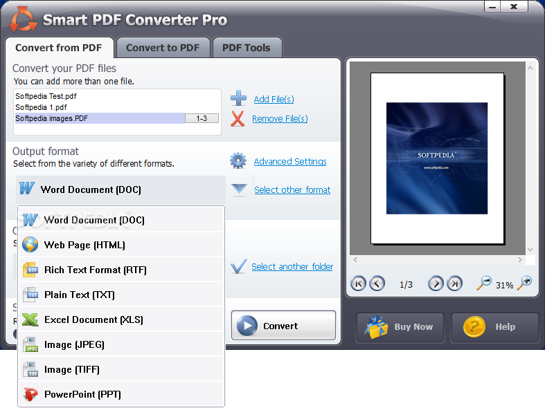Choose Image (JPEG) format
This screenshot has width=545, height=408.
[x=120, y=345]
